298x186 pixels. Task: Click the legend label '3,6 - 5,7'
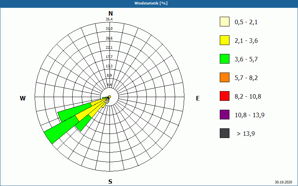pos(246,60)
